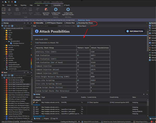Expand the secured folder in Sitemap
Screen dimensions: 156x123
click(x=5, y=47)
